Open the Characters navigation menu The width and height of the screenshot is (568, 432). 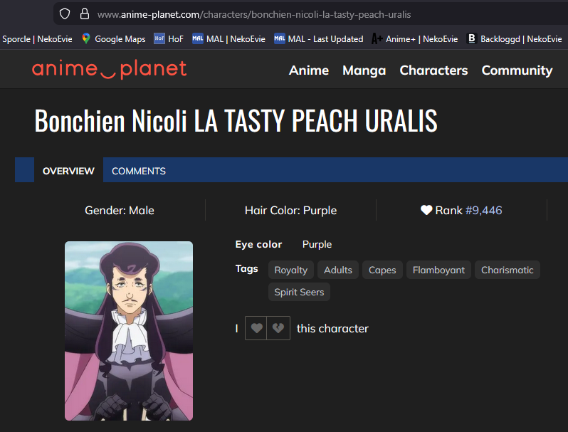[433, 70]
